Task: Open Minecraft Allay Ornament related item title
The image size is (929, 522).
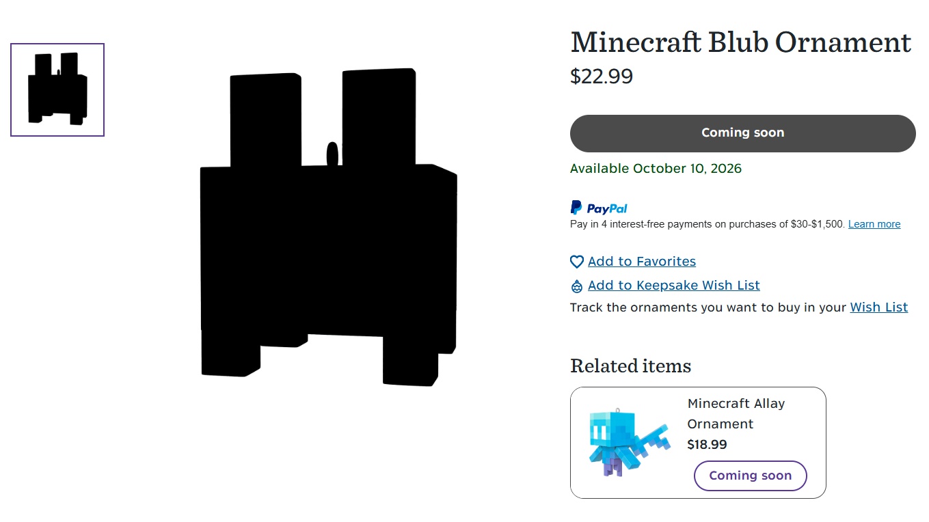Action: [736, 413]
